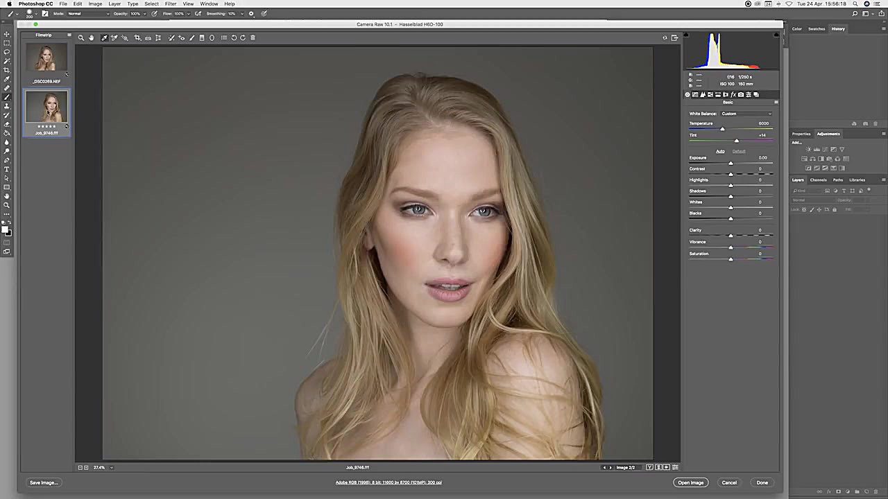
Task: Open the Camera Calibration panel icon
Action: (x=741, y=95)
